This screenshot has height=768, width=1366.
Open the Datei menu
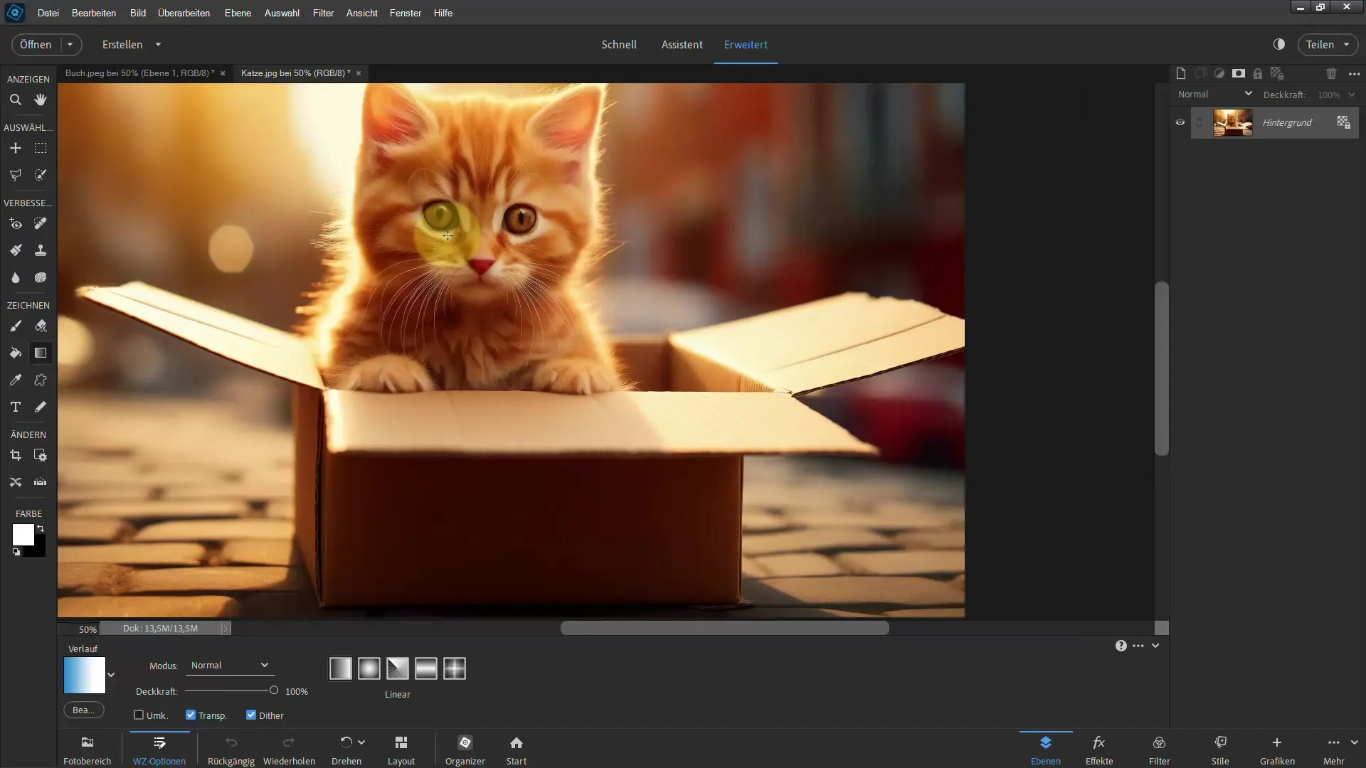click(x=48, y=12)
